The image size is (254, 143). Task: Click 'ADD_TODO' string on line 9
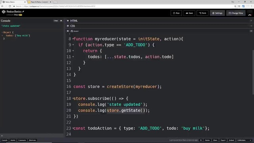136,45
